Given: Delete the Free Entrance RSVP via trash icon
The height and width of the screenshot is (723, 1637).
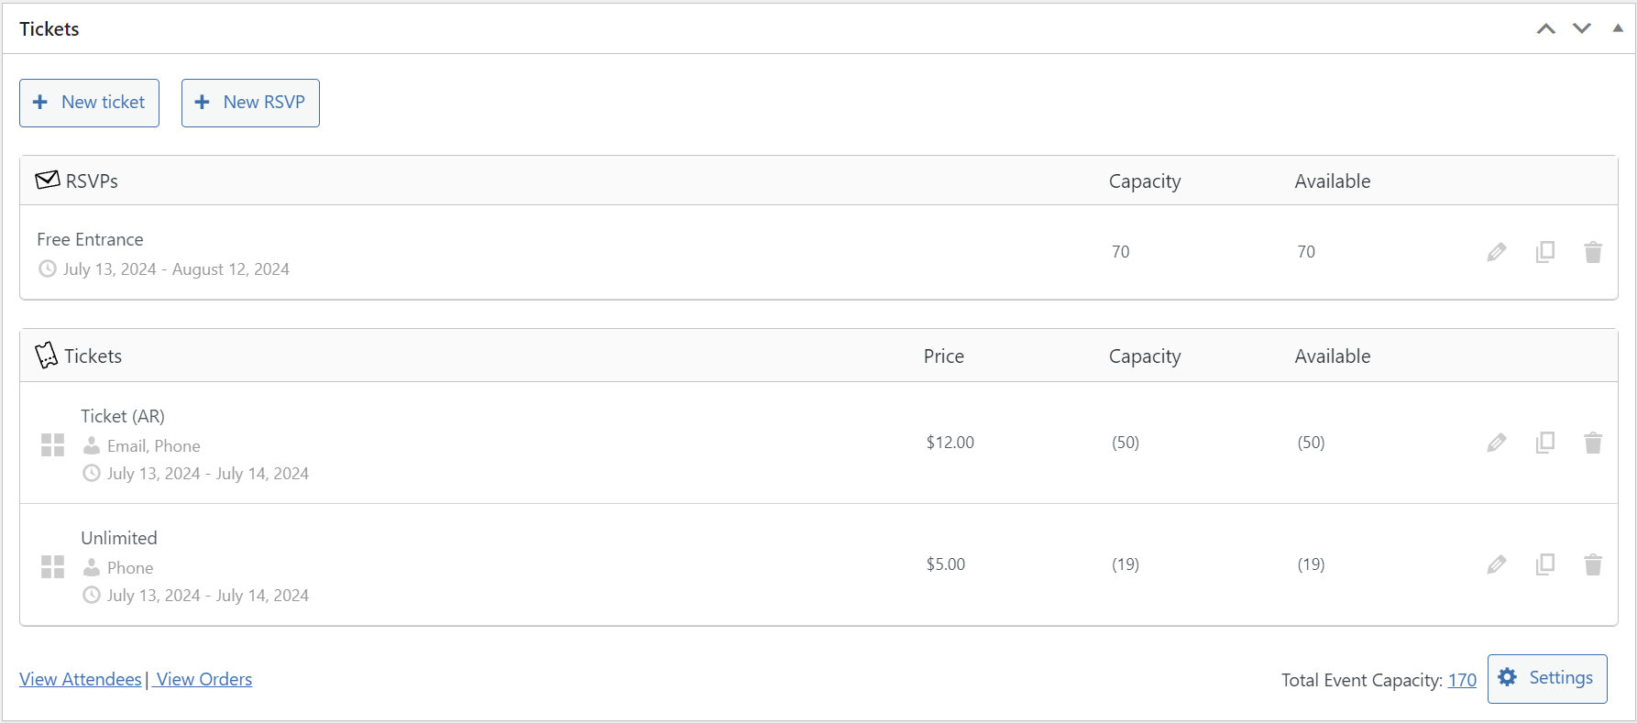Looking at the screenshot, I should (x=1593, y=251).
